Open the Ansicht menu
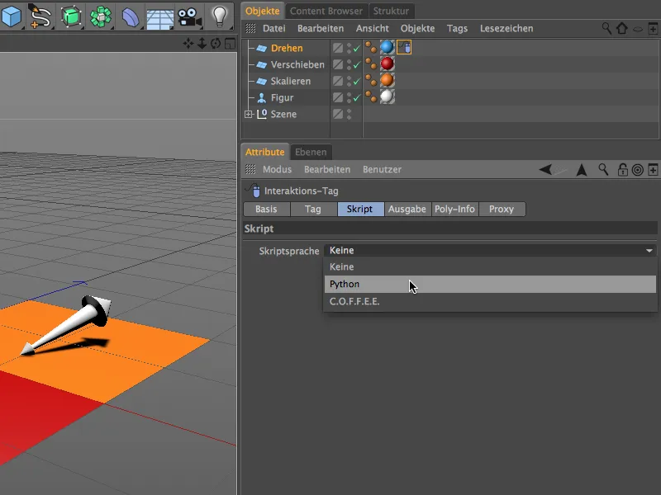This screenshot has height=495, width=661. click(373, 28)
